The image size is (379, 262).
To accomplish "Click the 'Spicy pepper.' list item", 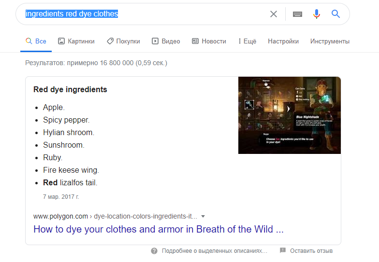I will (x=66, y=120).
